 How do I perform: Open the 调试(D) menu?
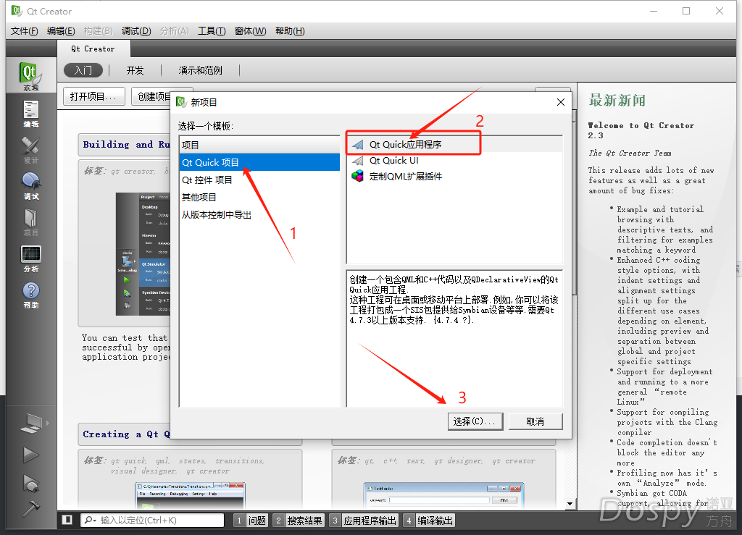click(x=136, y=31)
